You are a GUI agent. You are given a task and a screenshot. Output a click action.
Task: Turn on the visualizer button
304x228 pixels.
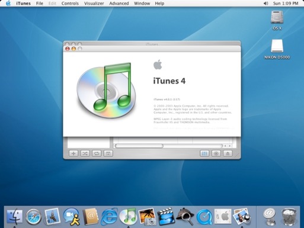pos(216,153)
